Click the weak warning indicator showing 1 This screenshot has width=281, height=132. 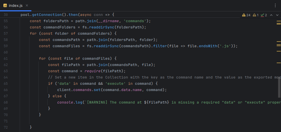pos(254,15)
